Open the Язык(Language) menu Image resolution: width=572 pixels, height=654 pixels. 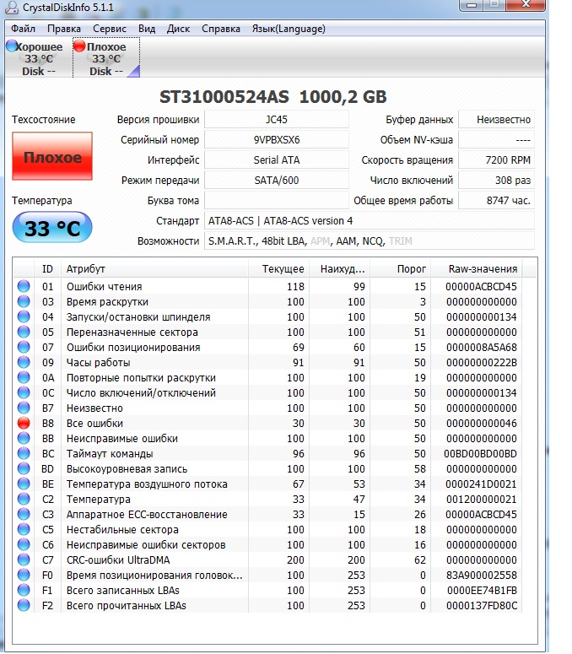click(289, 29)
